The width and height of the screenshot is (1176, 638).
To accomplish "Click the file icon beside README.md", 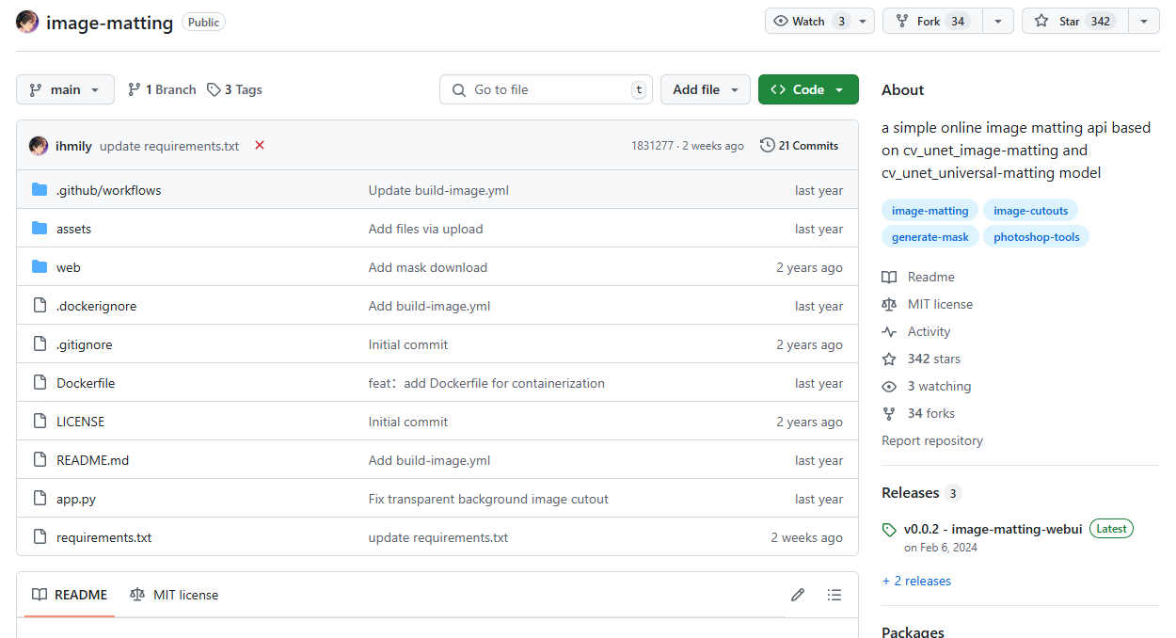I will tap(40, 460).
